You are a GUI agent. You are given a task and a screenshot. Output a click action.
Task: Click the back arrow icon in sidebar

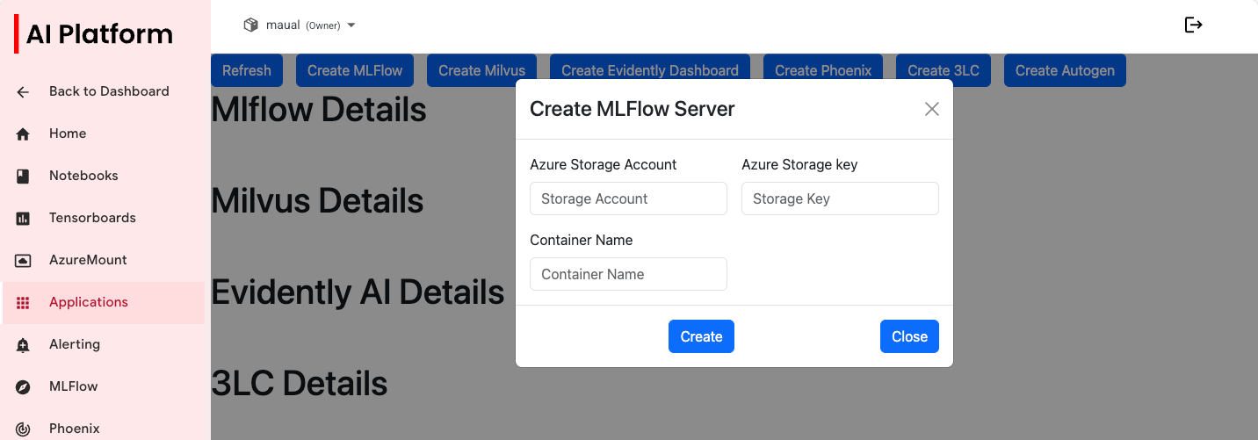pos(23,91)
